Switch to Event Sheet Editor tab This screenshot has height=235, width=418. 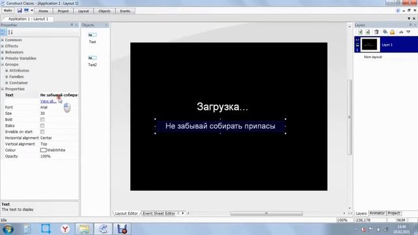[x=159, y=213]
